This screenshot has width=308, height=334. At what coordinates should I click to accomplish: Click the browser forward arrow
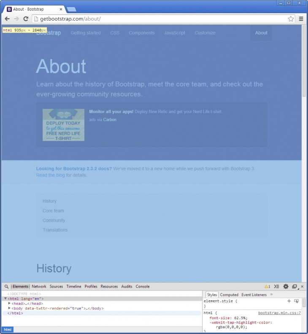16,19
